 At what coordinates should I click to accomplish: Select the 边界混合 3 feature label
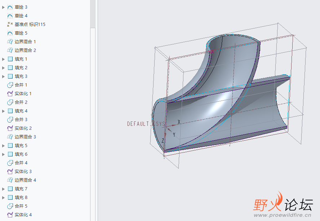pos(25,137)
